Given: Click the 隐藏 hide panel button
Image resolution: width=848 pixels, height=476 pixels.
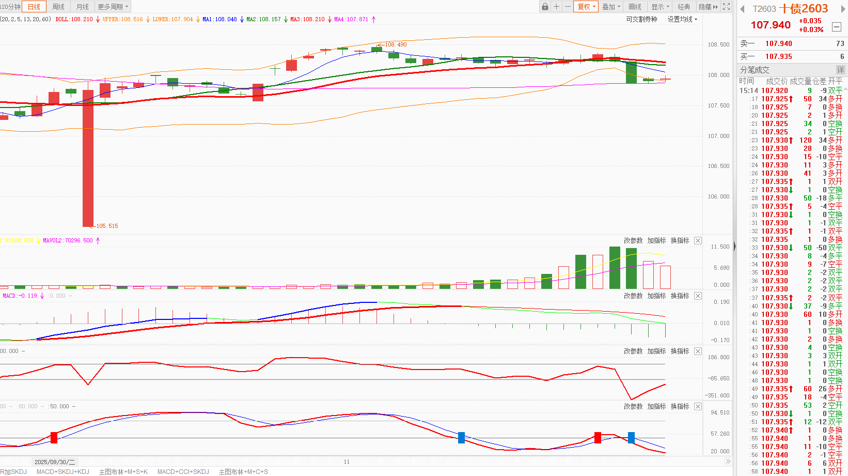Looking at the screenshot, I should coord(708,7).
